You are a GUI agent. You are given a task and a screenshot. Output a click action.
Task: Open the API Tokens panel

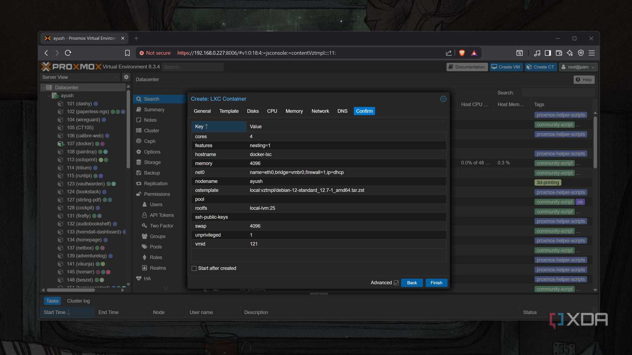coord(162,215)
